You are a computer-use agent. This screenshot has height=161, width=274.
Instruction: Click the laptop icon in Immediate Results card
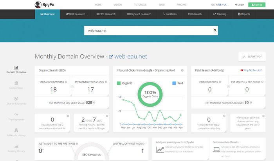tap(216, 150)
